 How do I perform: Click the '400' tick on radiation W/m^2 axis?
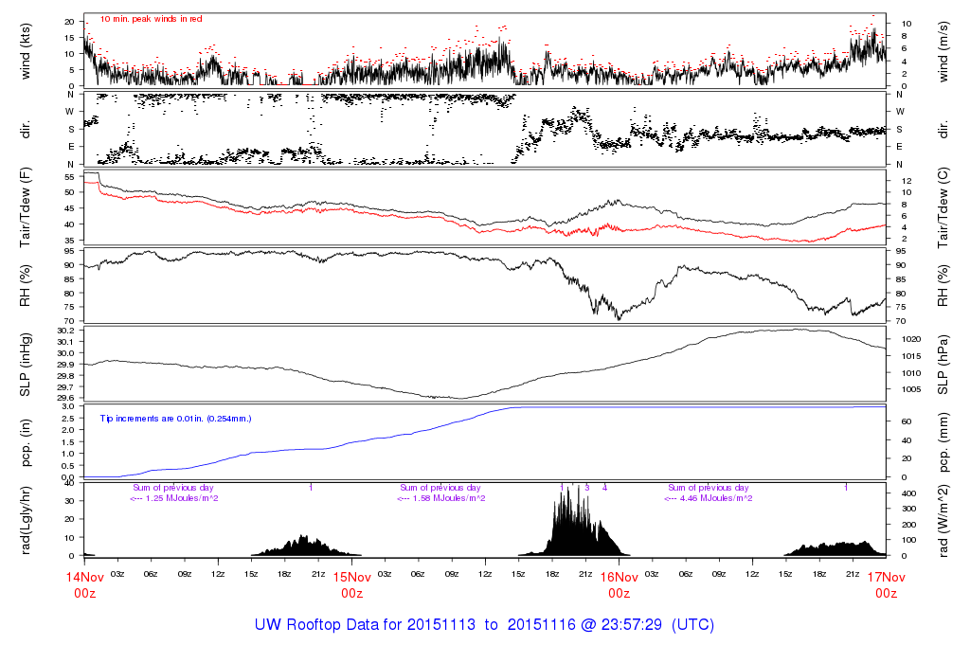point(908,493)
